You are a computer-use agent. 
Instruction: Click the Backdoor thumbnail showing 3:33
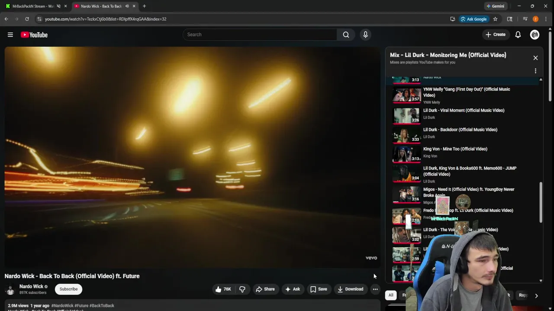[406, 135]
